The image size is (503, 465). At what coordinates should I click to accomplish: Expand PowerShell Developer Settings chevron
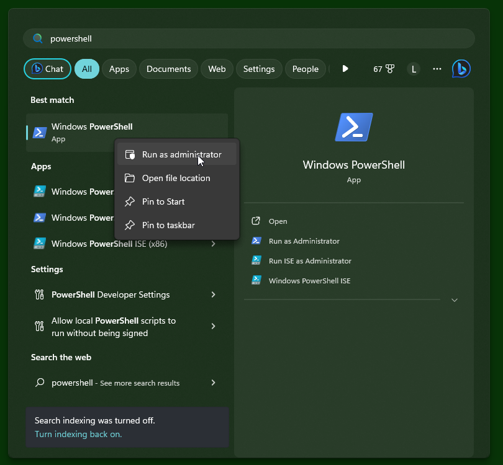tap(213, 294)
